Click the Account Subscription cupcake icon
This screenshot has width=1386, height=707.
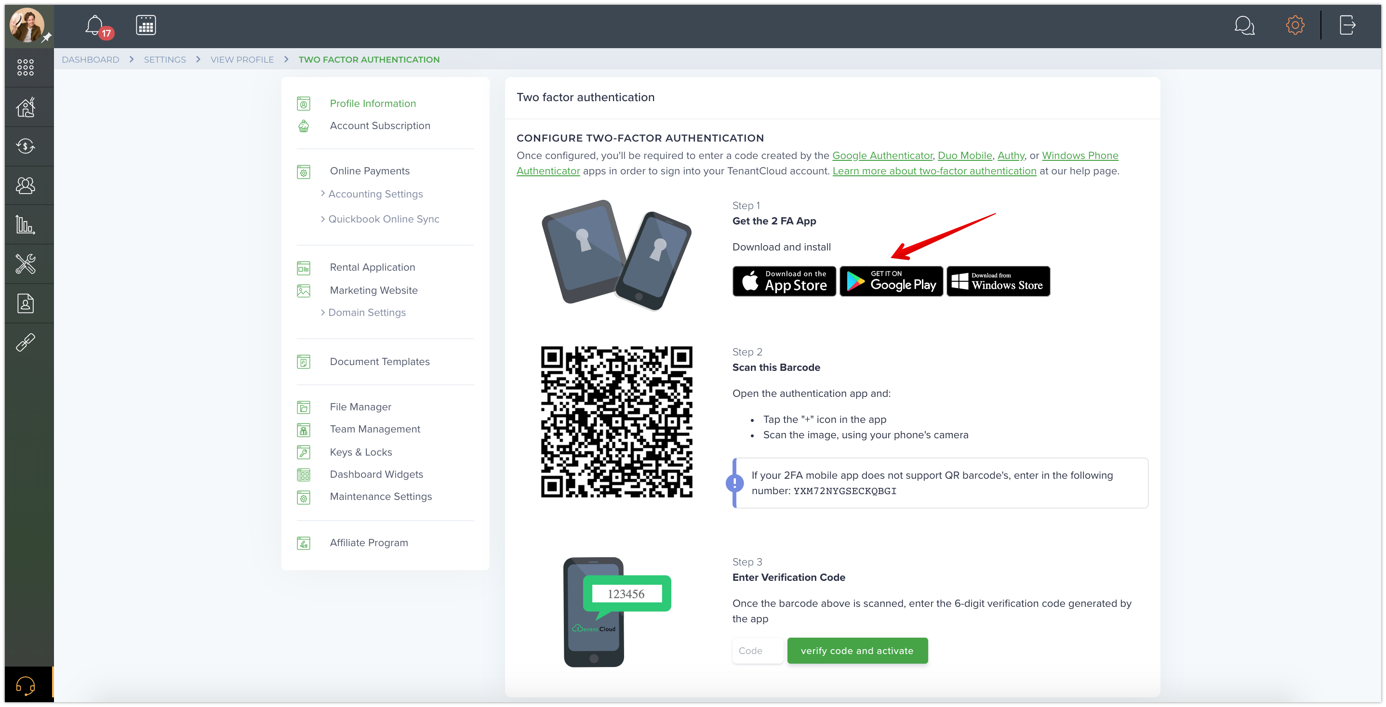coord(304,126)
